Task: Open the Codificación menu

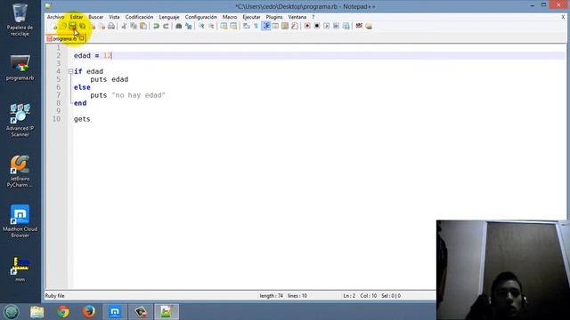Action: tap(139, 17)
